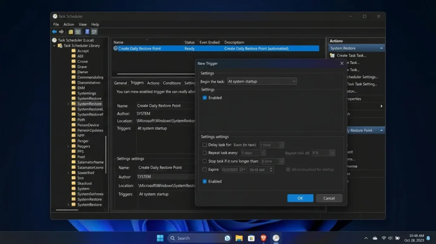Click the Back arrow toolbar icon
The height and width of the screenshot is (244, 436).
click(54, 32)
